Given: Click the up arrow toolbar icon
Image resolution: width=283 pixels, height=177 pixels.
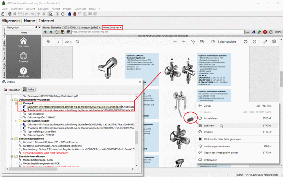Looking at the screenshot, I should pyautogui.click(x=39, y=14).
